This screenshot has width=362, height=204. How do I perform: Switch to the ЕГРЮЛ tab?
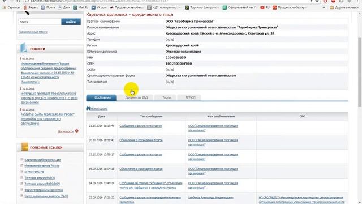point(190,97)
